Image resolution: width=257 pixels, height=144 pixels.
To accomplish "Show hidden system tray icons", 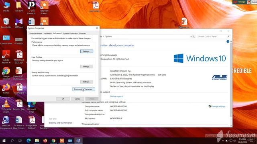I will (x=223, y=140).
